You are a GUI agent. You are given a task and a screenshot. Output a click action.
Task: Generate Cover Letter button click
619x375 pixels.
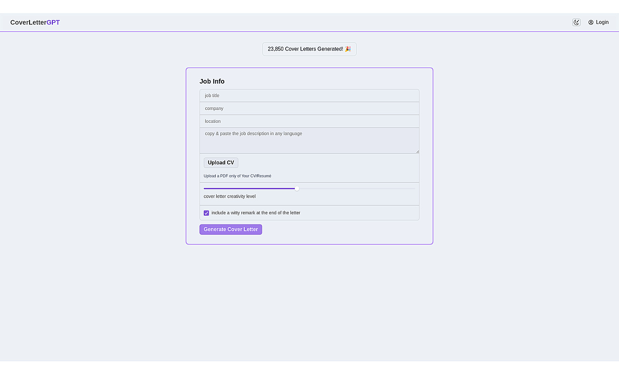coord(231,229)
